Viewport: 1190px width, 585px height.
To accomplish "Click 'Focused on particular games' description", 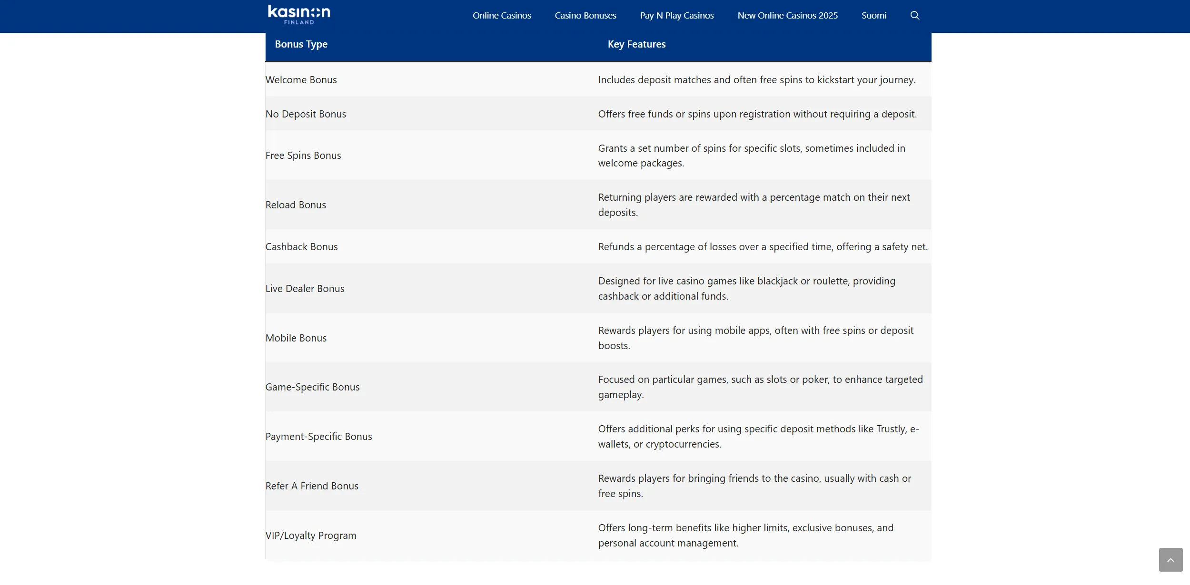I will click(x=761, y=387).
